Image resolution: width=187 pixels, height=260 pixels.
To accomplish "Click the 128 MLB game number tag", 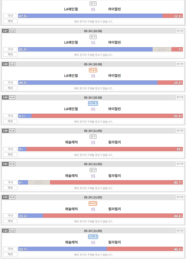I will click(x=9, y=64).
